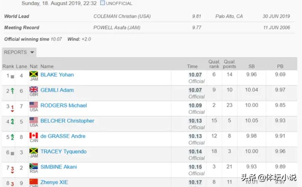This screenshot has height=187, width=302.
Task: Click the South Africa flag beside SIMBINE Akani
Action: 34,166
